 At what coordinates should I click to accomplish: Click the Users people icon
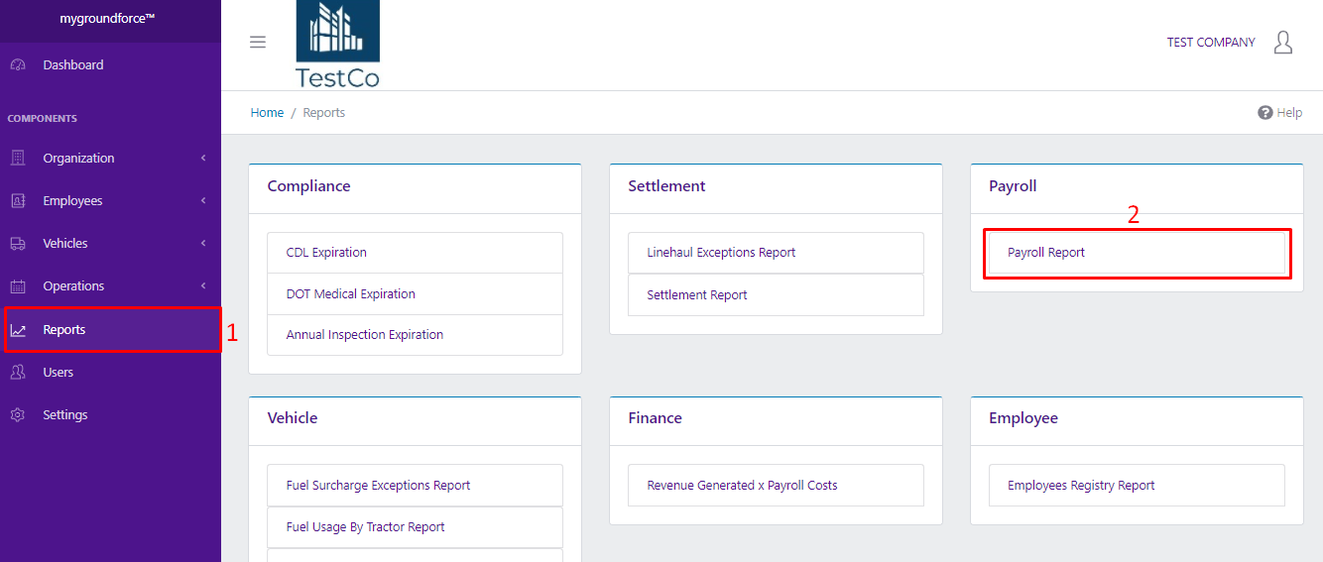point(18,373)
